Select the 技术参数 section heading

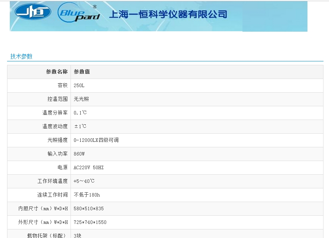22,56
